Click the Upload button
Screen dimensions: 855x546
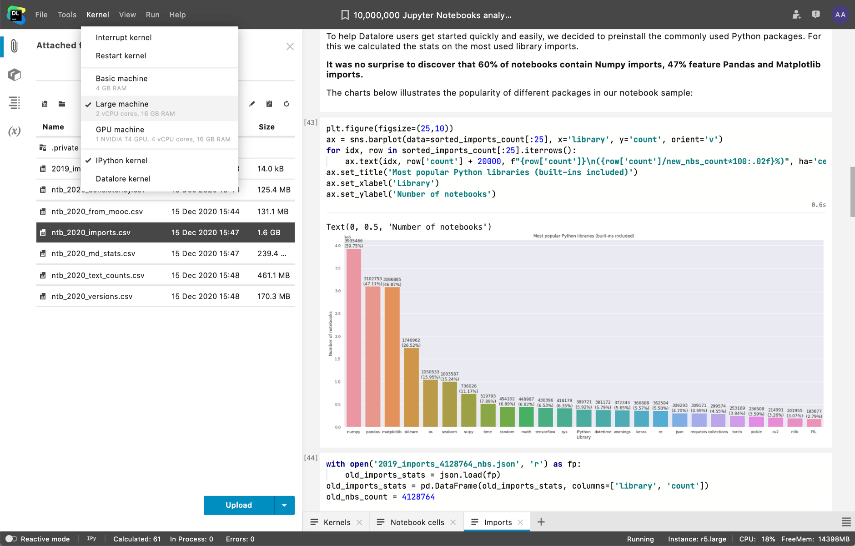pos(239,505)
